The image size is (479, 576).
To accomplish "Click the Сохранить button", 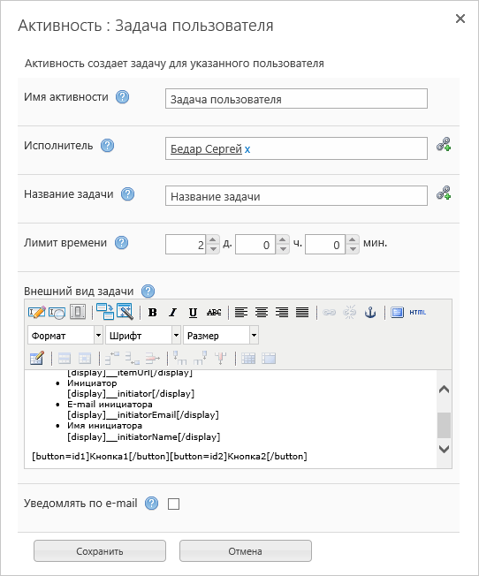I will (100, 550).
